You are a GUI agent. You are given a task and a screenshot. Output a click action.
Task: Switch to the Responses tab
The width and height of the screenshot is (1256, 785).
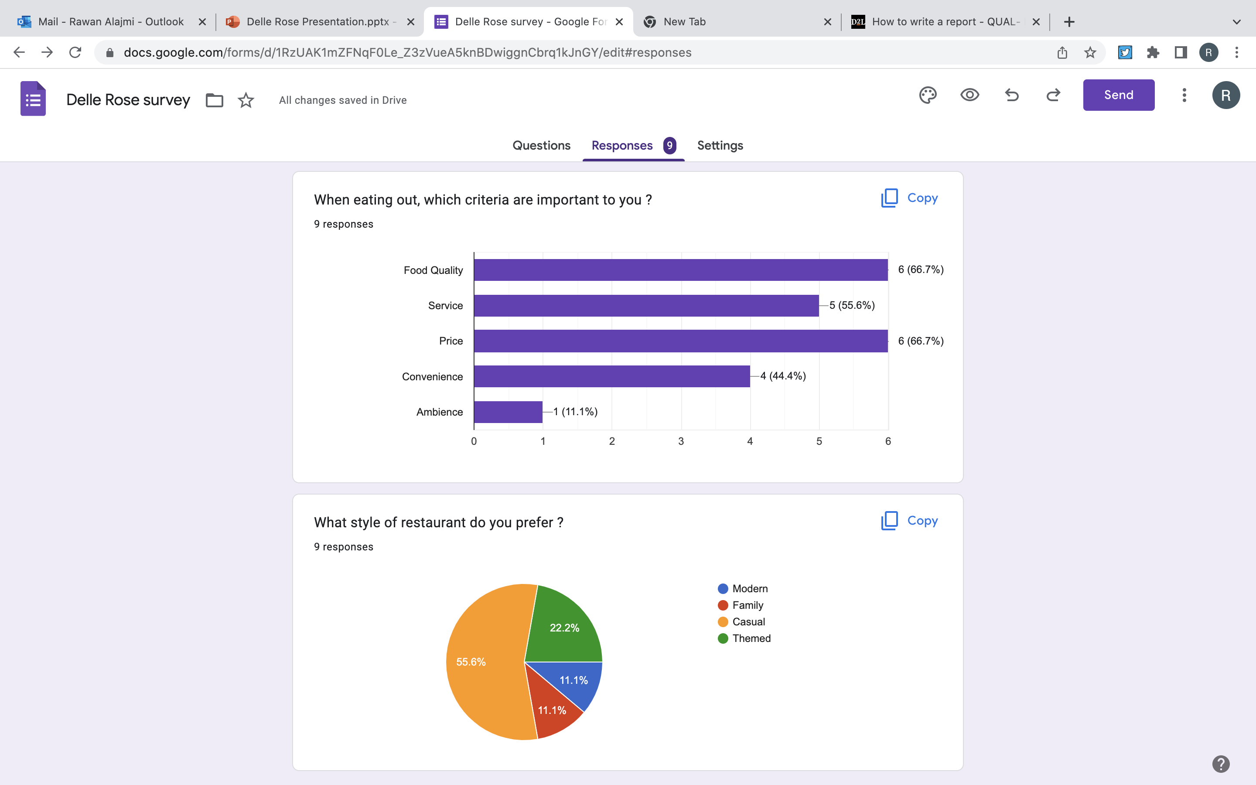click(x=633, y=145)
